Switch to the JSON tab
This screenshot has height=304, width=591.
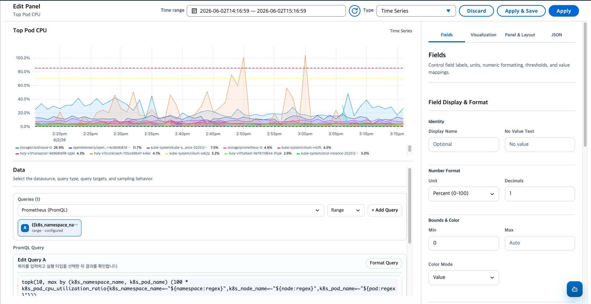click(557, 35)
